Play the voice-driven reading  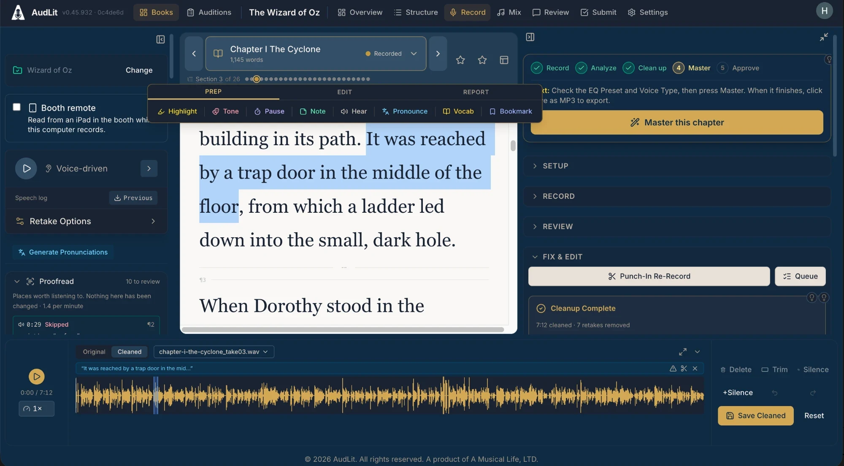tap(26, 168)
